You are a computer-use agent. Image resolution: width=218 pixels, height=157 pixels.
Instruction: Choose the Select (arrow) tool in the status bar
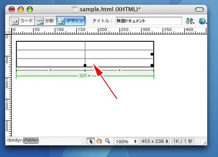(x=91, y=141)
